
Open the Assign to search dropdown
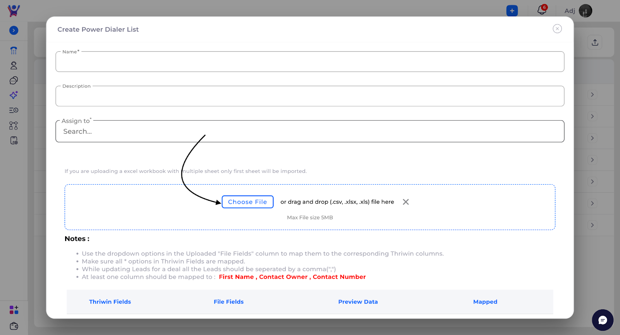click(x=310, y=131)
